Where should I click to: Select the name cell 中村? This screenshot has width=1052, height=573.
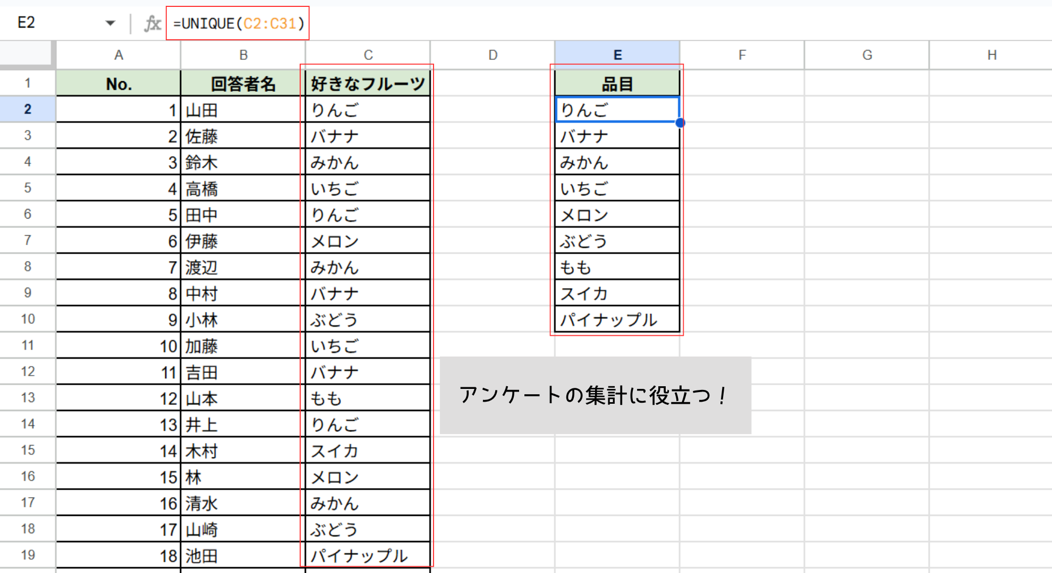tap(243, 293)
